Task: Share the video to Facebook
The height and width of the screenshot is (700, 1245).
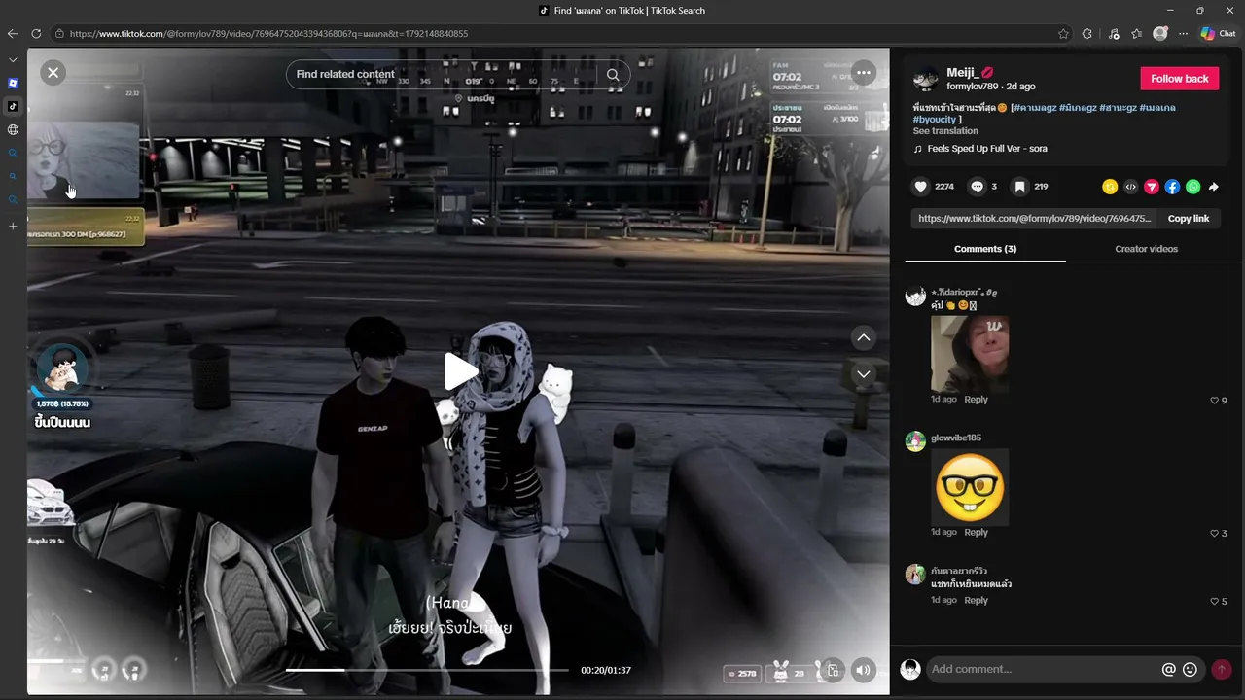Action: point(1172,187)
